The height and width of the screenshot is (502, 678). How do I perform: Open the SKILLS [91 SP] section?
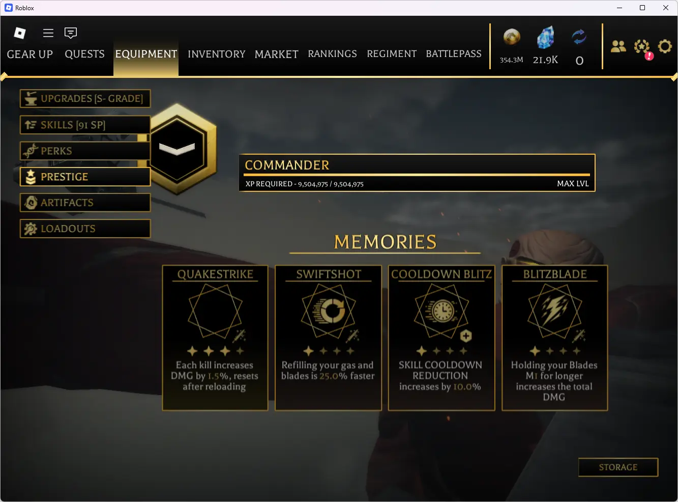pos(85,125)
